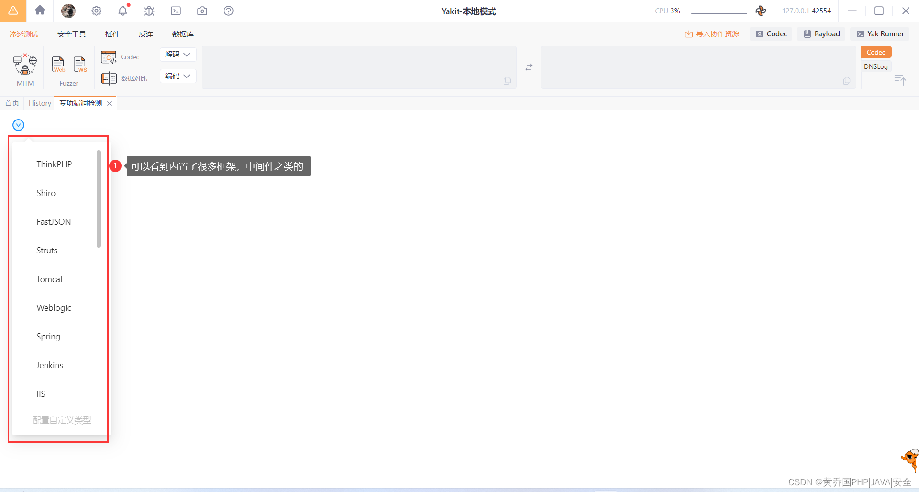This screenshot has height=492, width=919.
Task: Choose Spring from the list
Action: [x=48, y=337]
